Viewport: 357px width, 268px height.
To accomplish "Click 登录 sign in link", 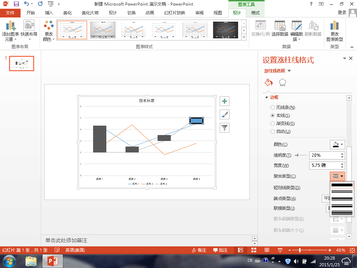I will click(342, 13).
